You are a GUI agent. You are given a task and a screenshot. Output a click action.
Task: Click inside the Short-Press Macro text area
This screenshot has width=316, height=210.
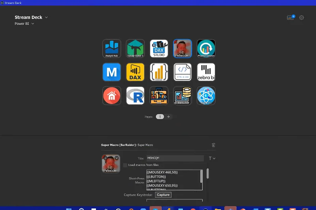(175, 180)
